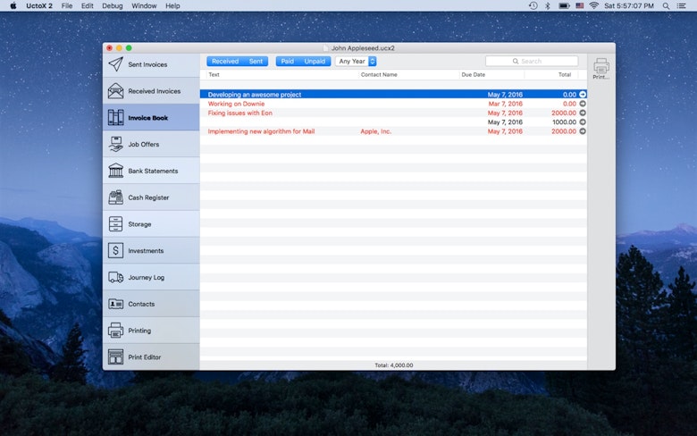Image resolution: width=697 pixels, height=436 pixels.
Task: Select the Working on Downie invoice row
Action: 393,104
